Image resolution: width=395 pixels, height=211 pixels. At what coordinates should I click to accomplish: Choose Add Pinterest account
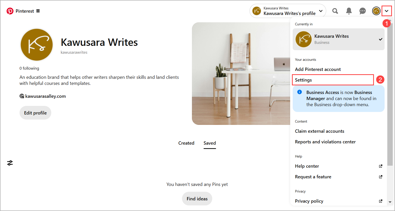click(x=318, y=69)
